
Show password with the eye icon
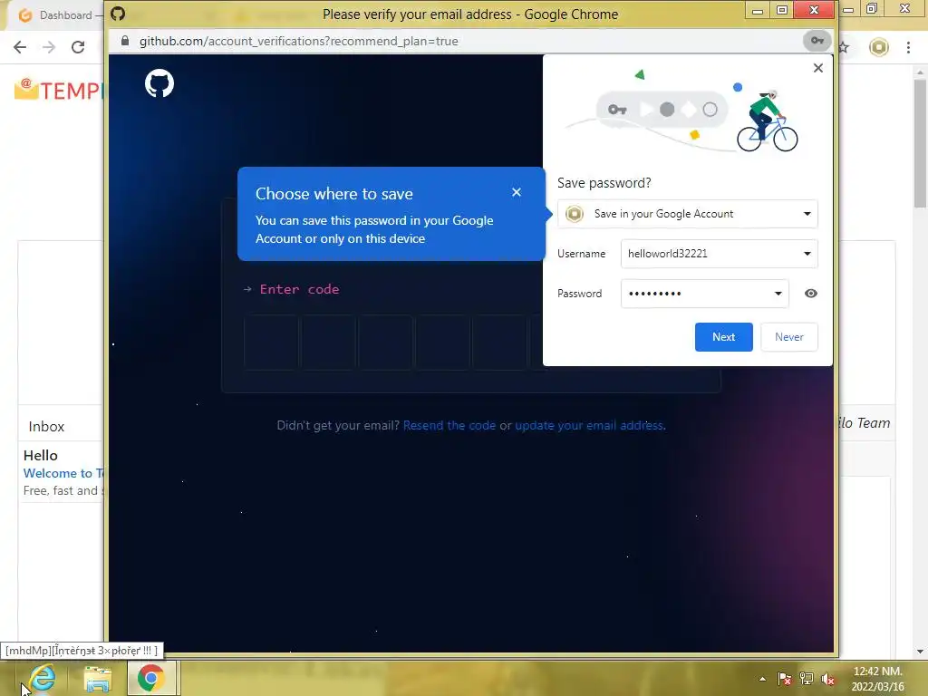pos(811,294)
